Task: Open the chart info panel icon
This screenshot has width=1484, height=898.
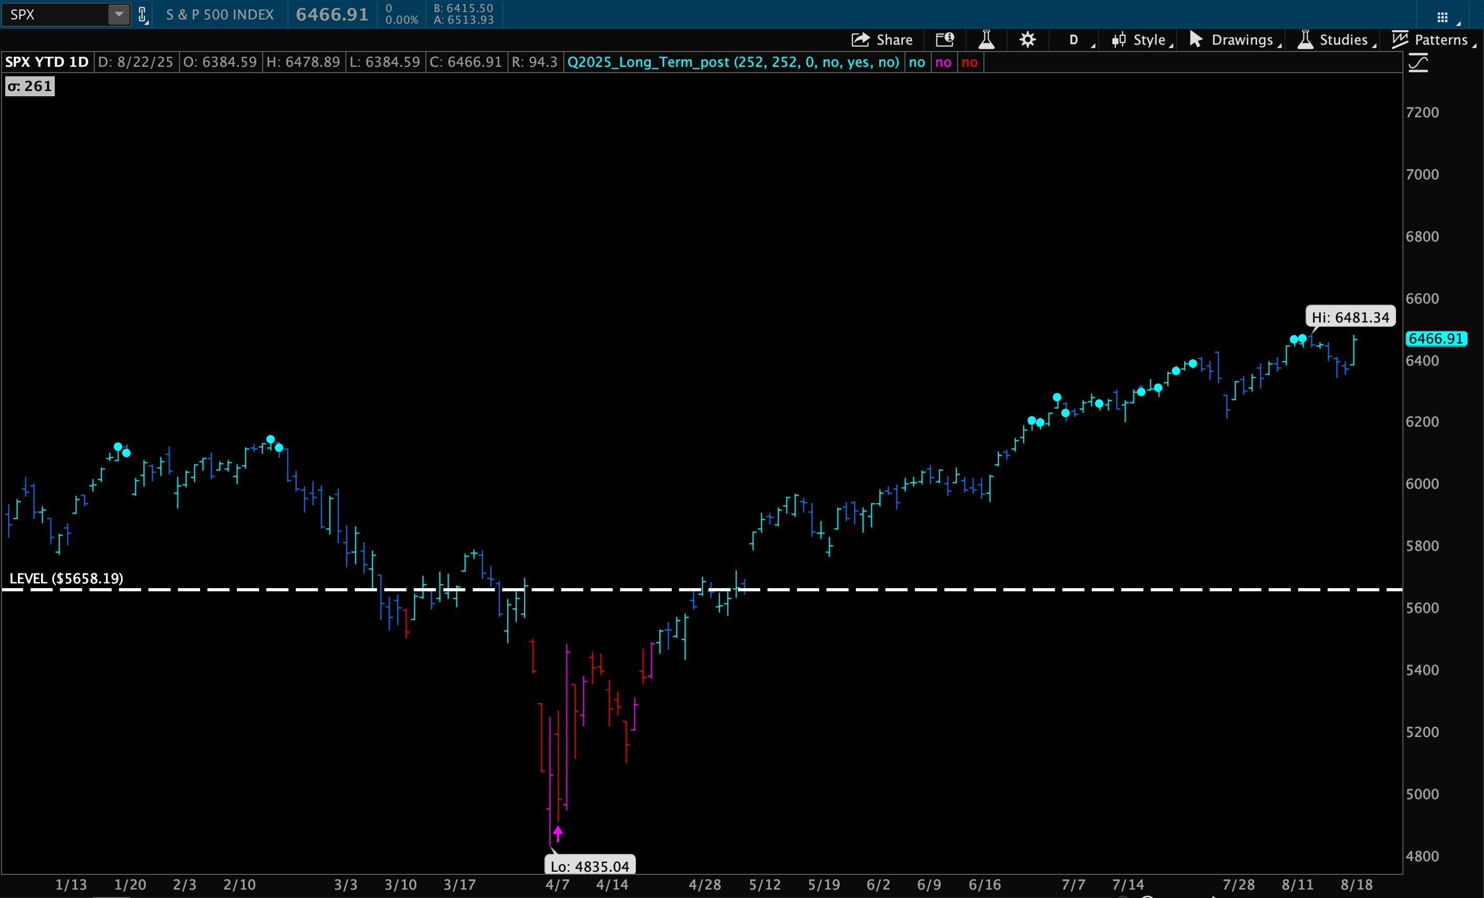Action: coord(944,40)
